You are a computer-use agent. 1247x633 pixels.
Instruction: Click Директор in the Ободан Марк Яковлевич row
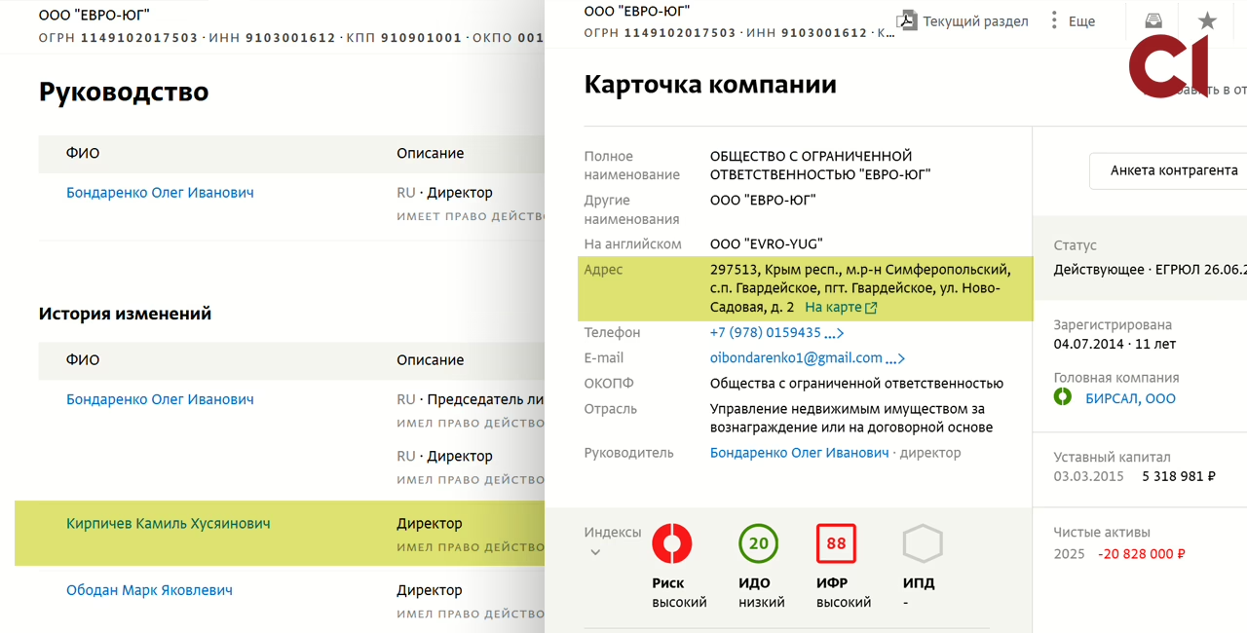429,590
